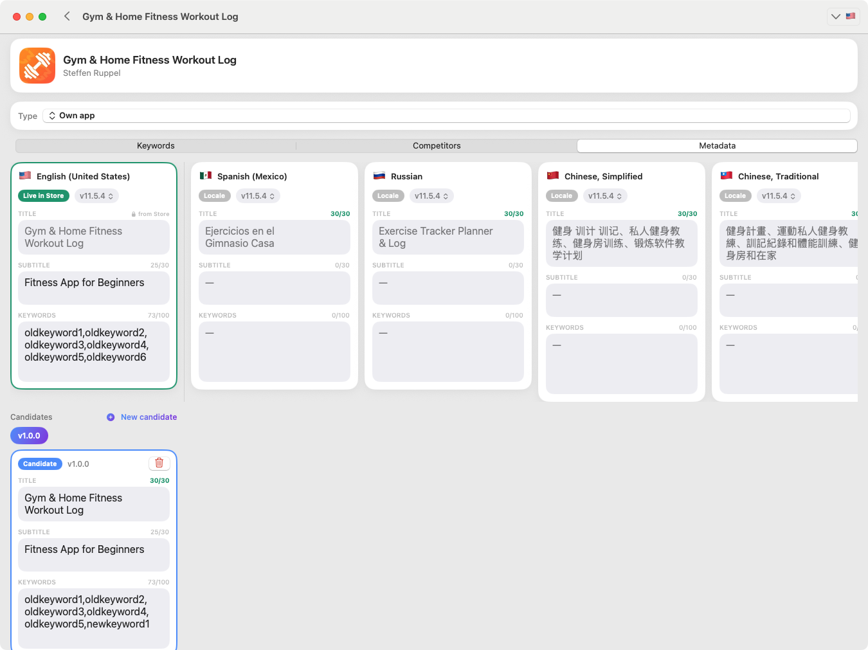Edit candidate subtitle Fitness App for Beginners

[94, 555]
